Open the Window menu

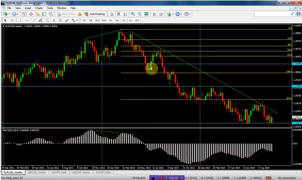pyautogui.click(x=62, y=8)
